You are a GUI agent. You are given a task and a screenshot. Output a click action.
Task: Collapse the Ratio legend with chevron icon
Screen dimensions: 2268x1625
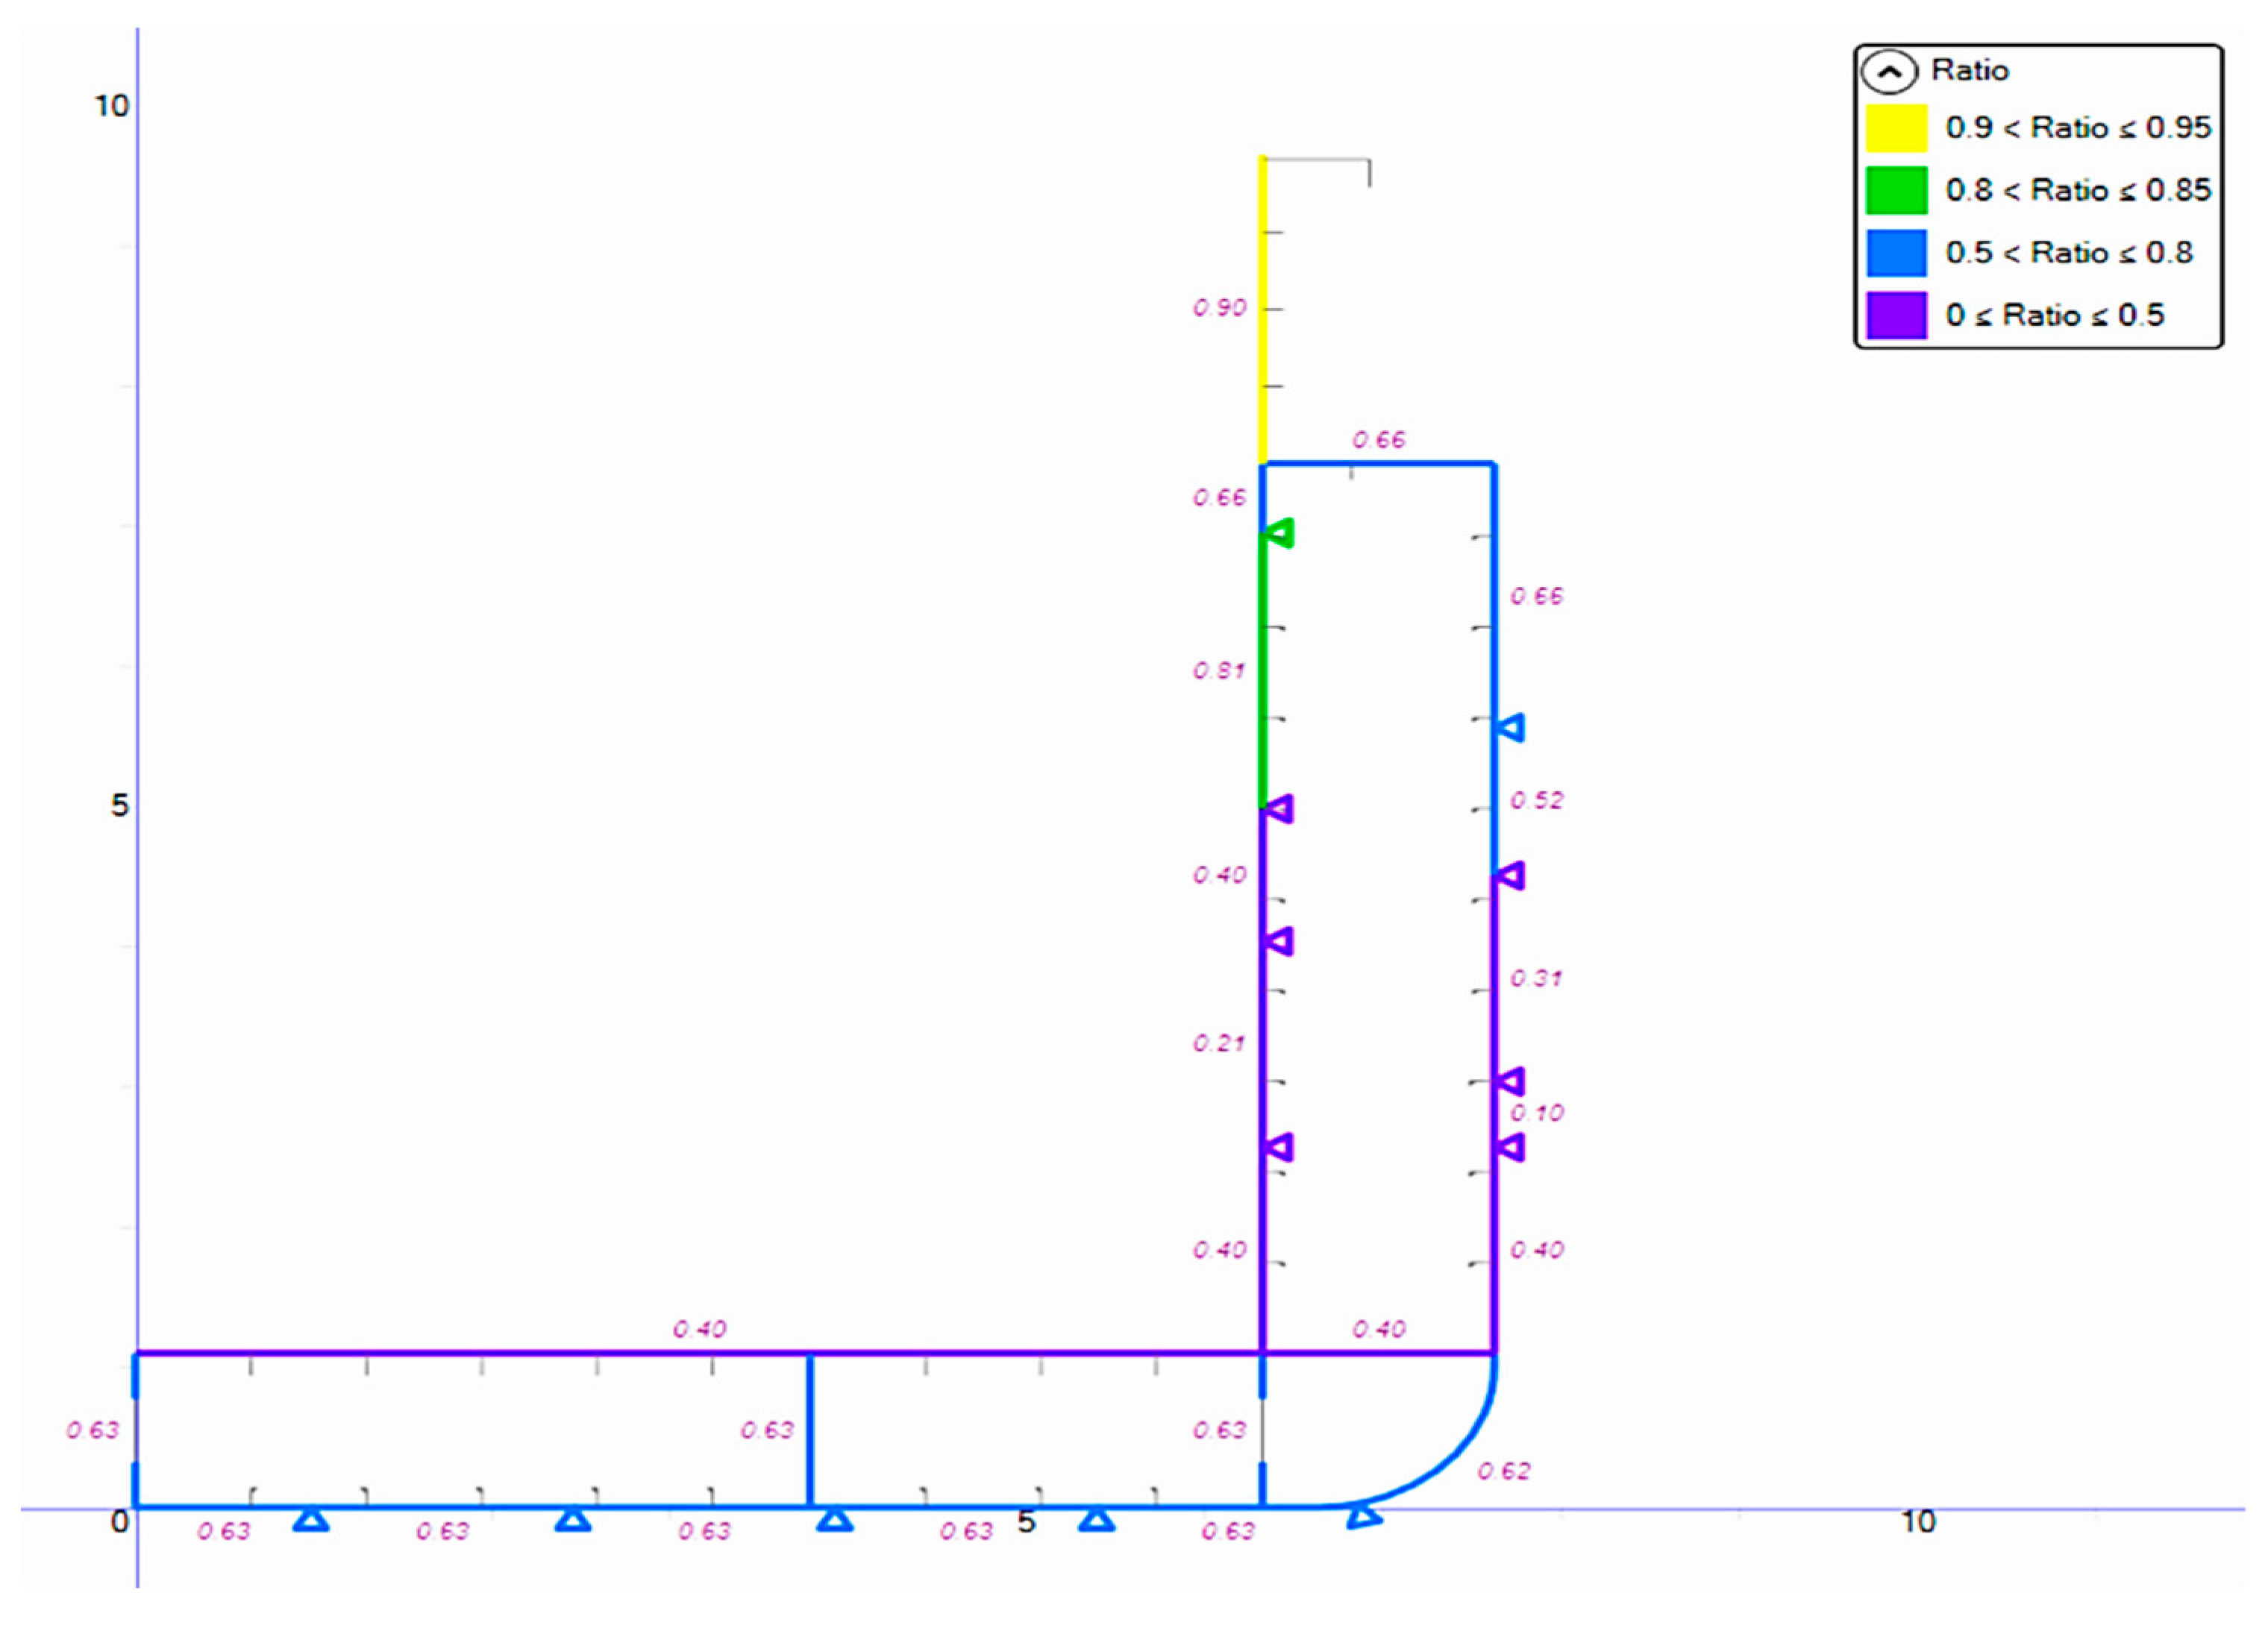coord(1888,72)
